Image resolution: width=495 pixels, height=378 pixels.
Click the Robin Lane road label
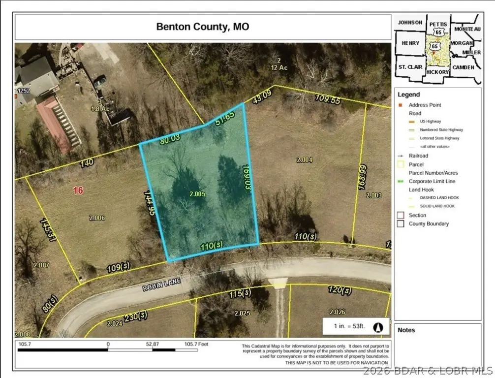[161, 284]
